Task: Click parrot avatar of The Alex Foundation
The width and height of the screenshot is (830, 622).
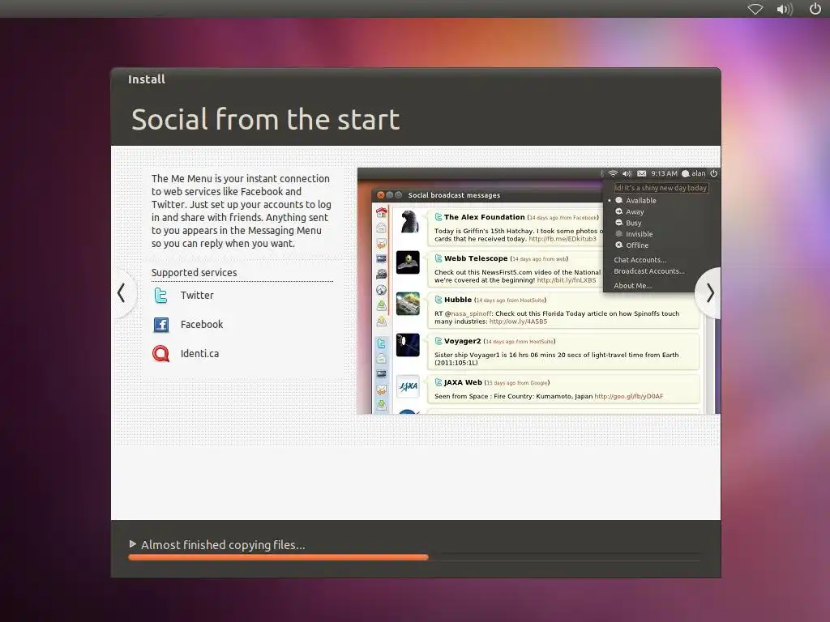Action: point(408,221)
